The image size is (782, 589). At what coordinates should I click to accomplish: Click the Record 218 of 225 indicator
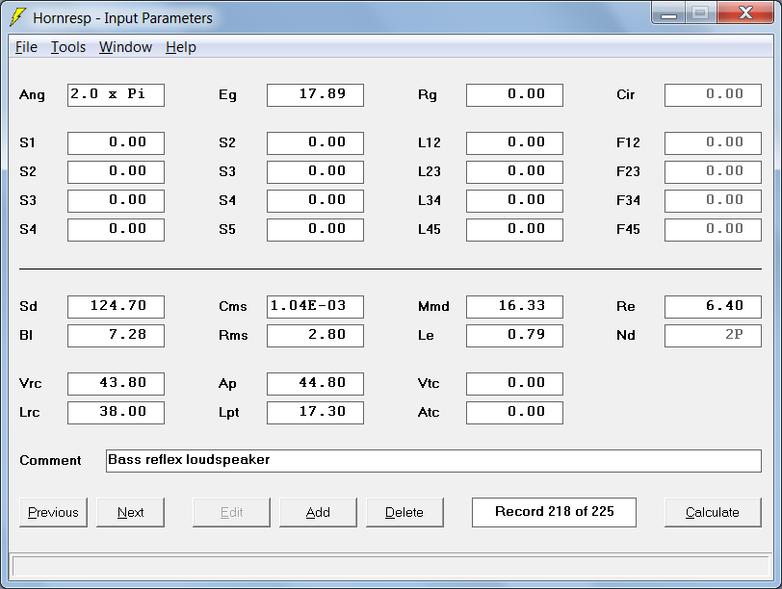pyautogui.click(x=554, y=512)
